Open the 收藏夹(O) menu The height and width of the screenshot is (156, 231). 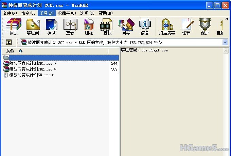[67, 13]
